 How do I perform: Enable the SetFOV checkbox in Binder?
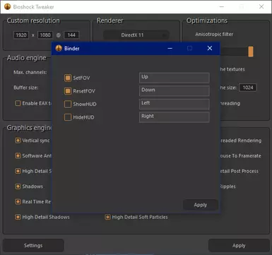(68, 78)
